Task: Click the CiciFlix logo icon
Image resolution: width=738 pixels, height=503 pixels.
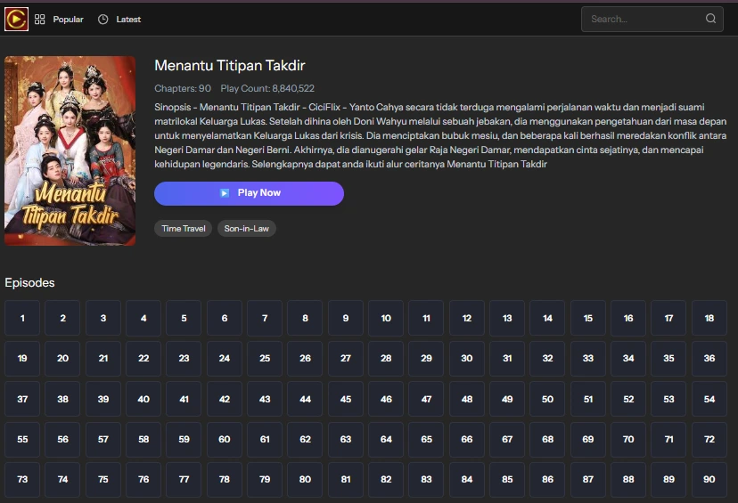Action: pyautogui.click(x=16, y=19)
